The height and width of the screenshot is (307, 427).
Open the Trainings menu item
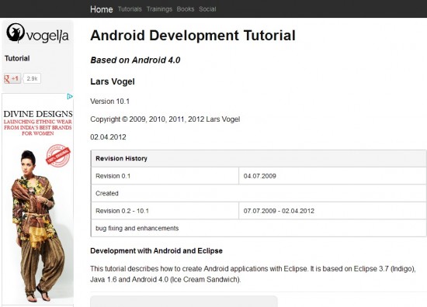159,9
